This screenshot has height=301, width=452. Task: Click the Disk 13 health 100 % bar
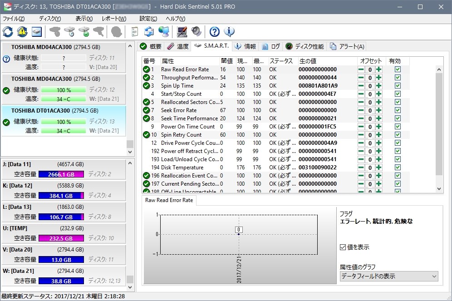(x=64, y=122)
